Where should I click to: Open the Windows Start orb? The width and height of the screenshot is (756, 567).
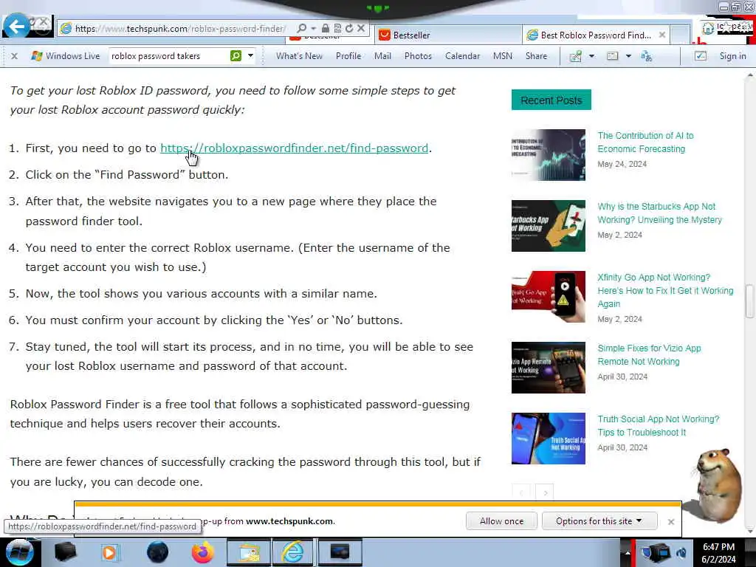pyautogui.click(x=19, y=552)
